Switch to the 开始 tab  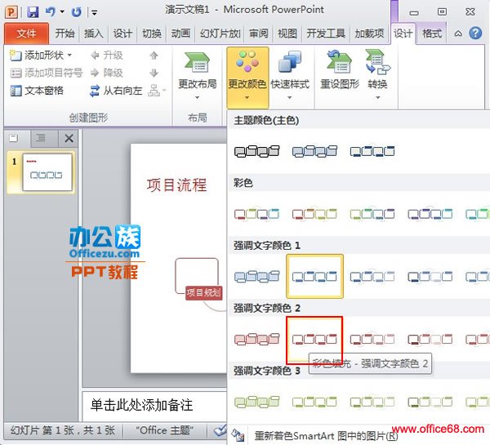(x=65, y=33)
